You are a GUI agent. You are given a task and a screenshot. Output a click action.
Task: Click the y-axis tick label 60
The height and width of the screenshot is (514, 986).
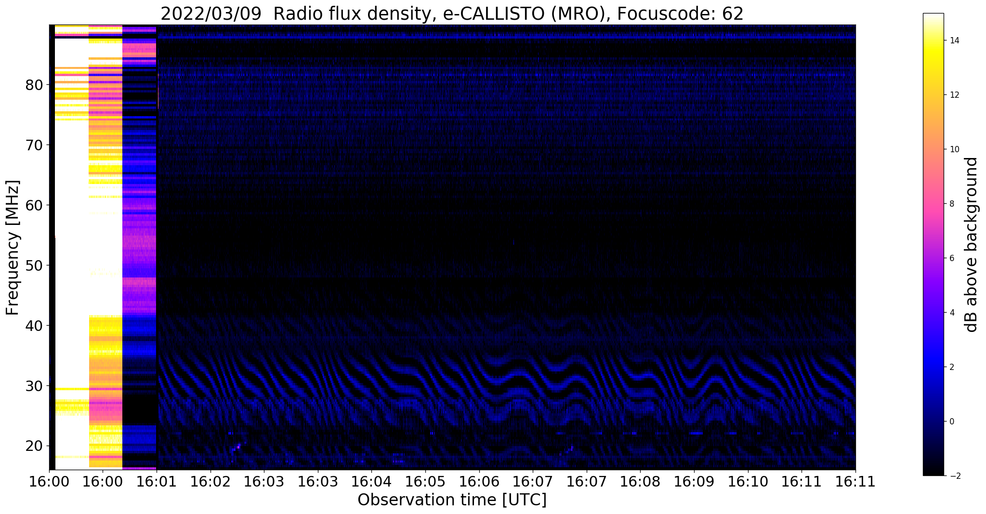coord(34,205)
